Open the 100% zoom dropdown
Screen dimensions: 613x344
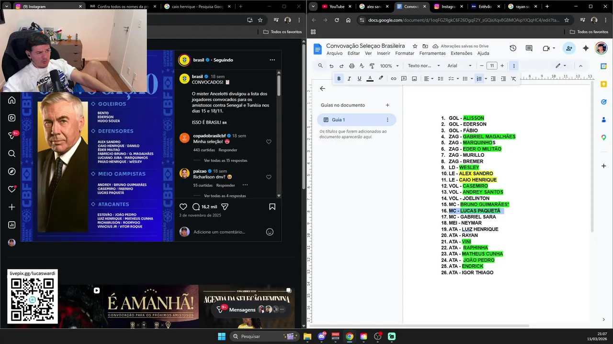[388, 66]
